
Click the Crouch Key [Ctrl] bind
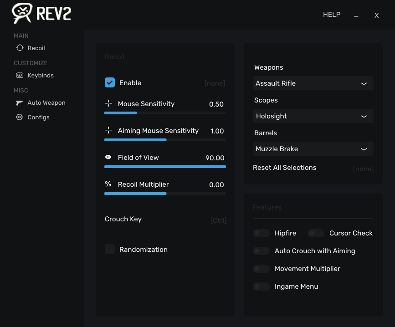218,220
